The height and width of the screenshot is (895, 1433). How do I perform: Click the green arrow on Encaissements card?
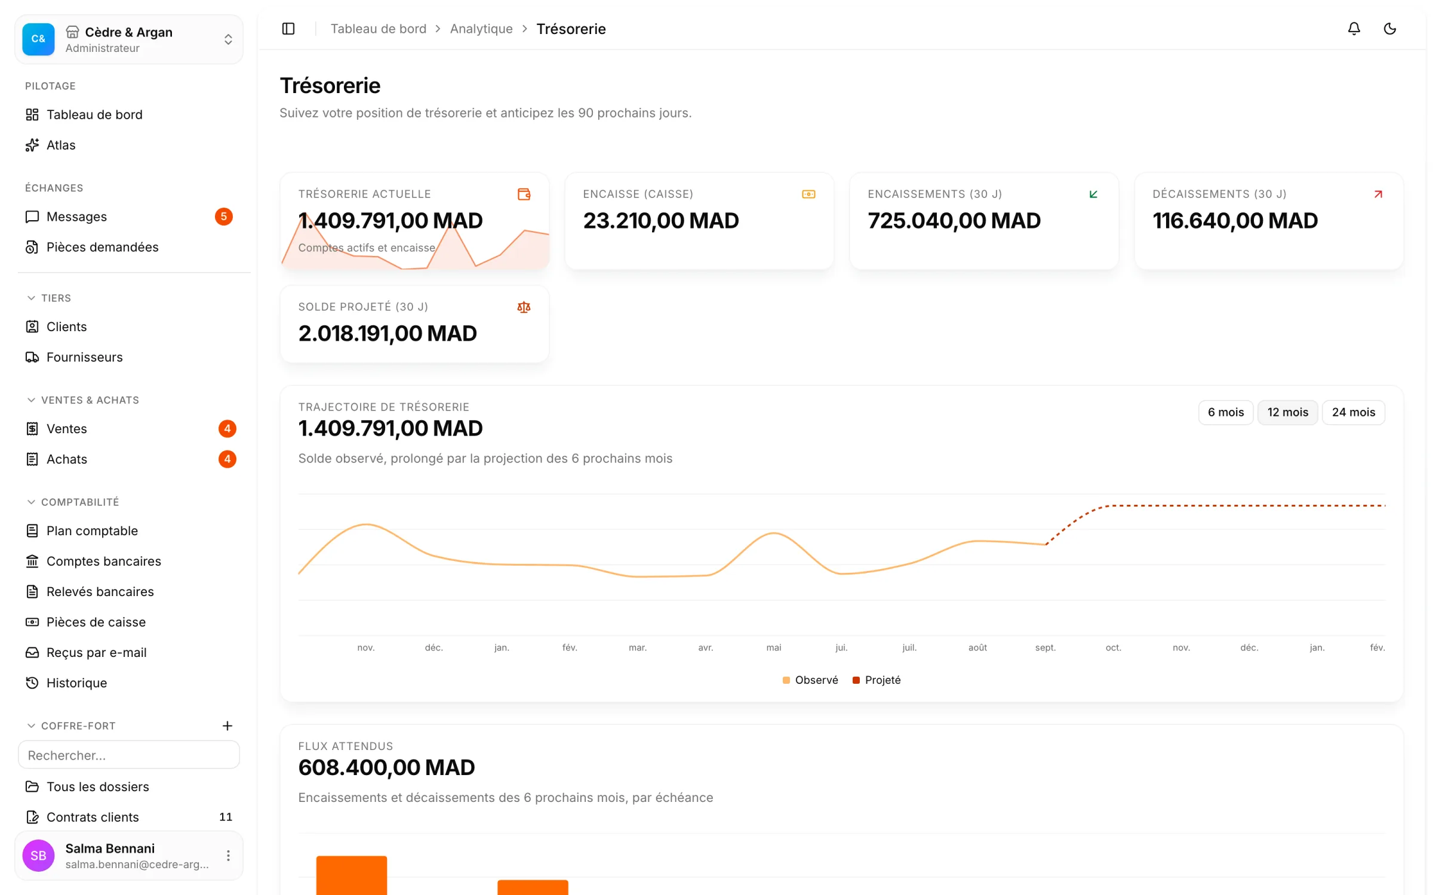click(x=1093, y=194)
